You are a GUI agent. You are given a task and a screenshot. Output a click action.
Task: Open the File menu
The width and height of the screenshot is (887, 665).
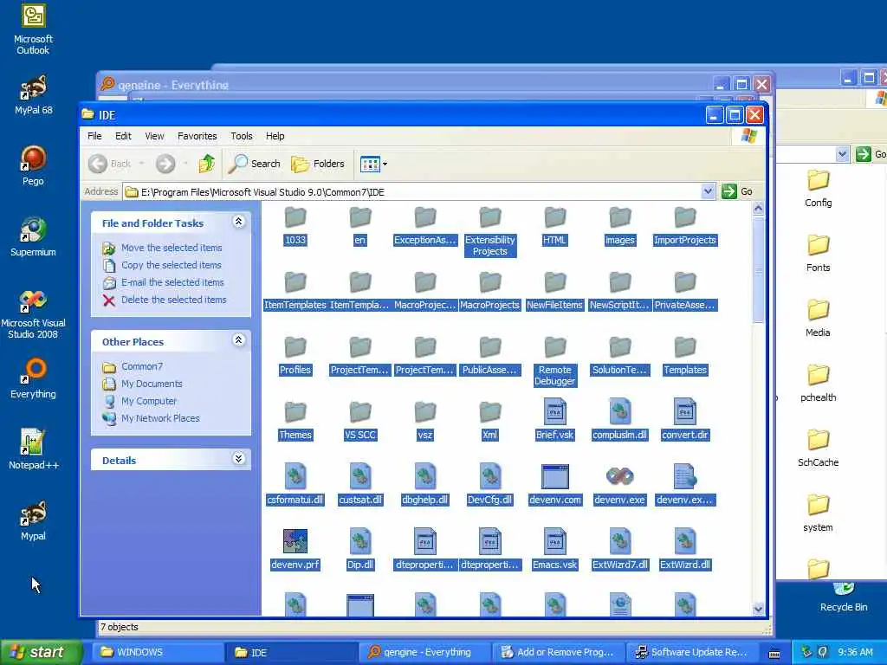tap(94, 136)
